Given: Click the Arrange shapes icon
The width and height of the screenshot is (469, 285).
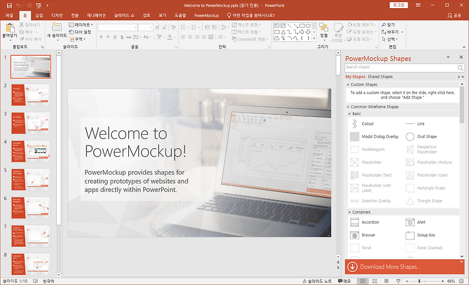Looking at the screenshot, I should (324, 28).
